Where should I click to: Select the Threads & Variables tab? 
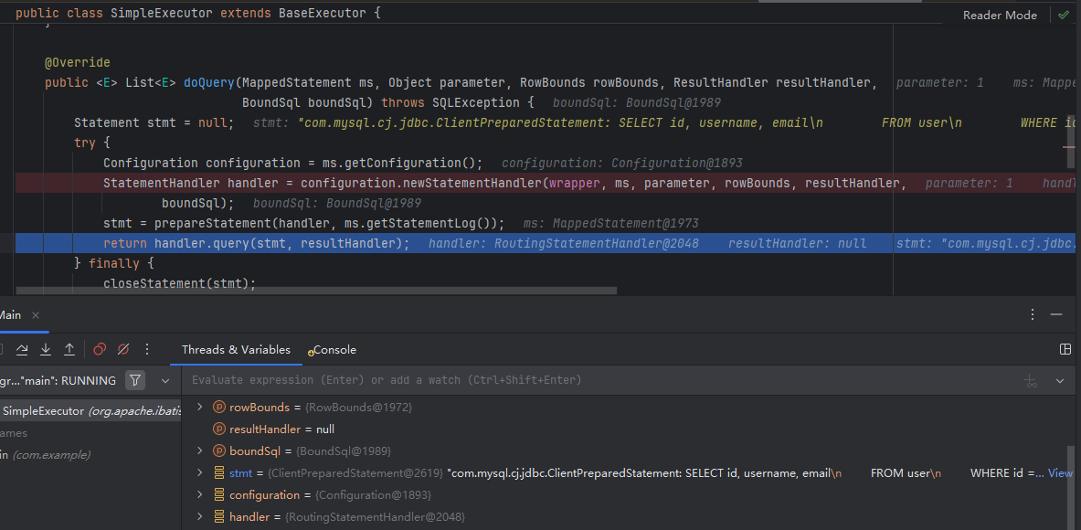236,349
